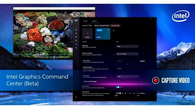Close the Graphics Command Center window
Screen dimensions: 195x109
(x=154, y=18)
